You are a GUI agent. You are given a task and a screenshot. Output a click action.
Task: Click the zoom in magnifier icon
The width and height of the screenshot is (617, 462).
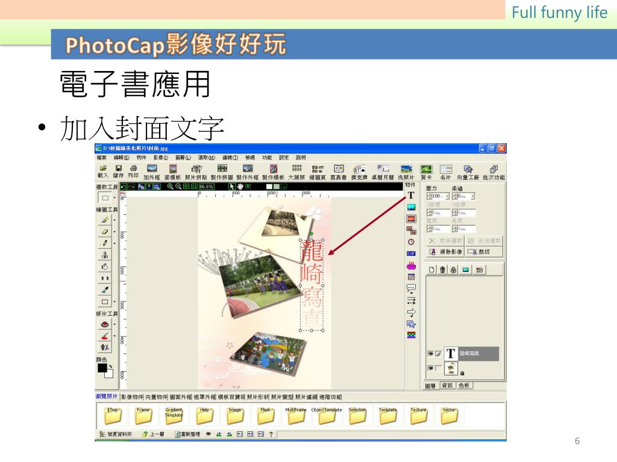(171, 186)
